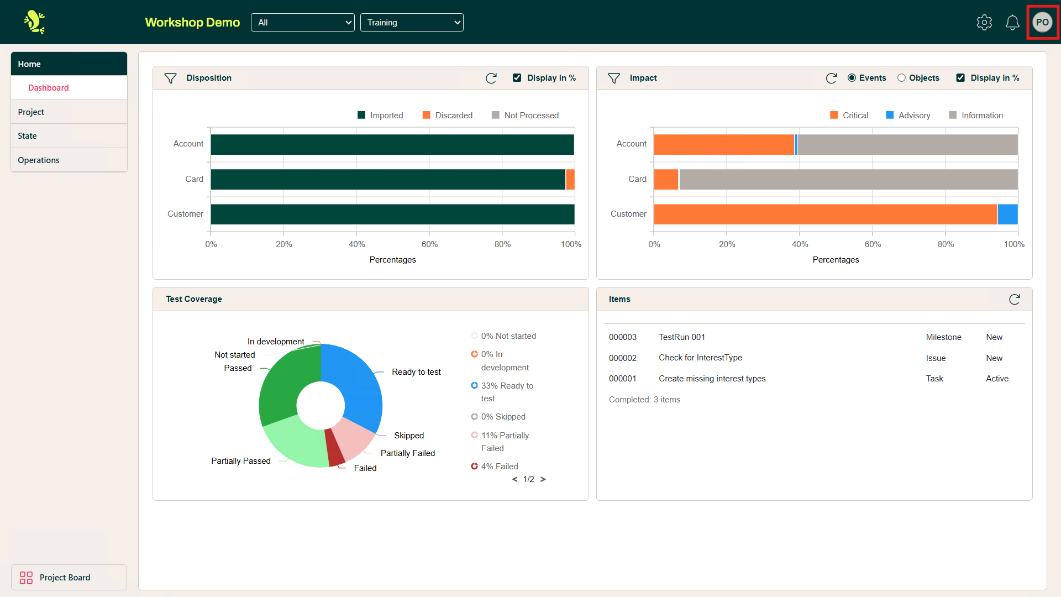Screen dimensions: 1061x597
Task: Toggle Disposition Display in % checkbox
Action: click(517, 78)
